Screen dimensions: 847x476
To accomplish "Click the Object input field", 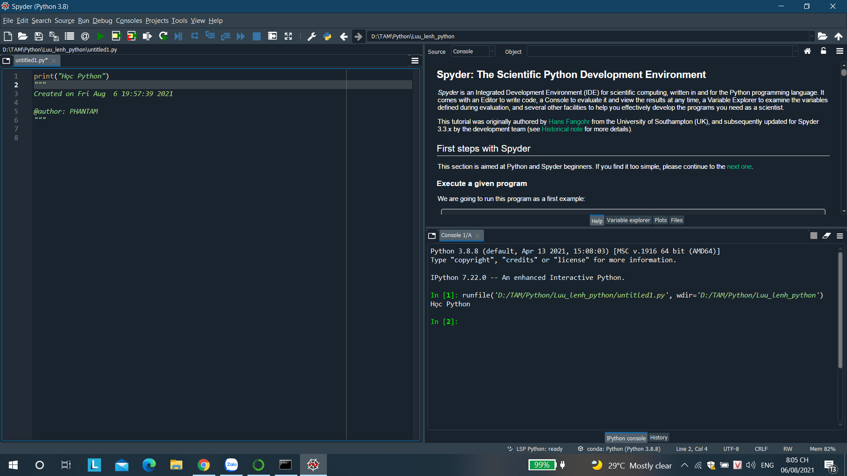I will tap(660, 52).
